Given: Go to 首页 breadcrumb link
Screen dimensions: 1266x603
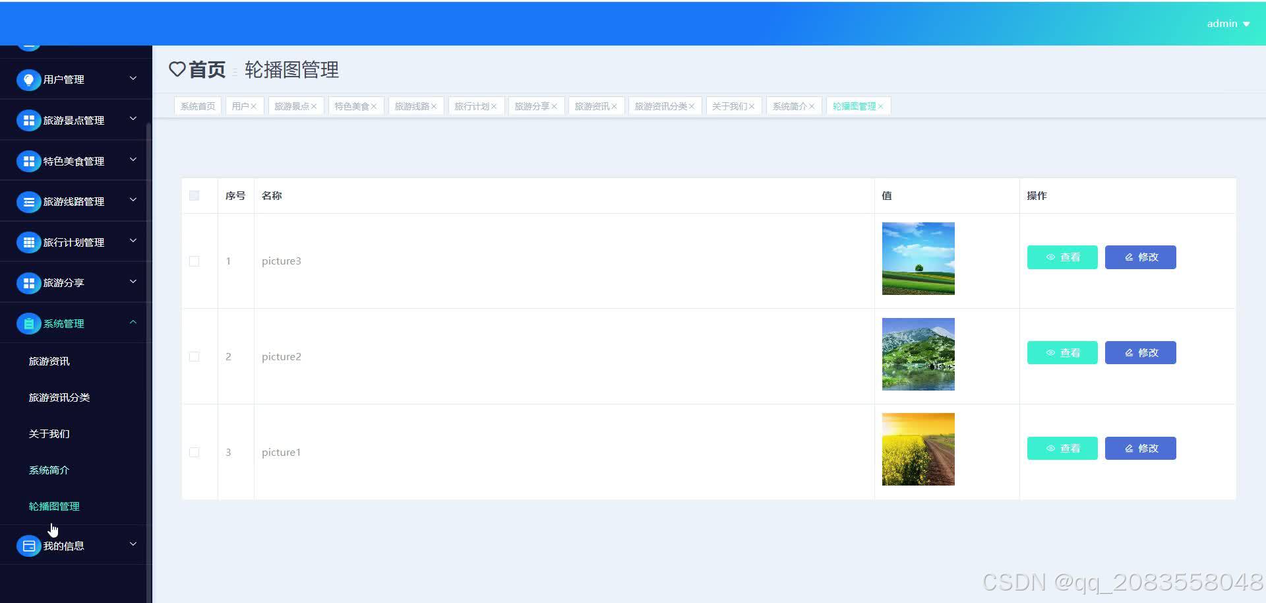Looking at the screenshot, I should [207, 69].
